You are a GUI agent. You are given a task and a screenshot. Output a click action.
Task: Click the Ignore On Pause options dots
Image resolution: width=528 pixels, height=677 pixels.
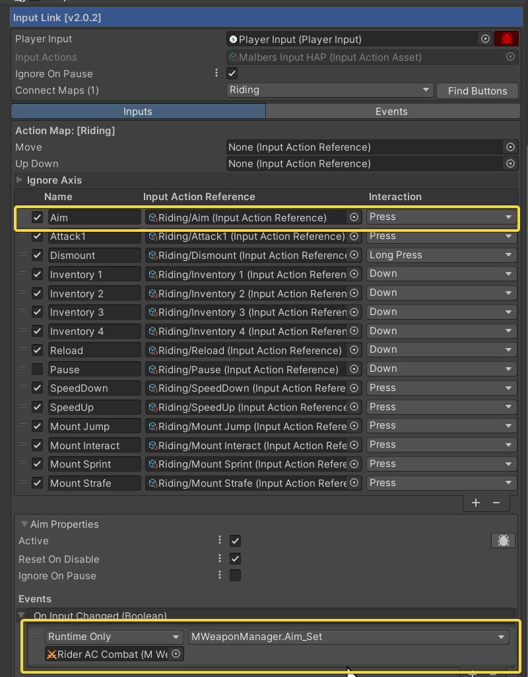point(216,73)
